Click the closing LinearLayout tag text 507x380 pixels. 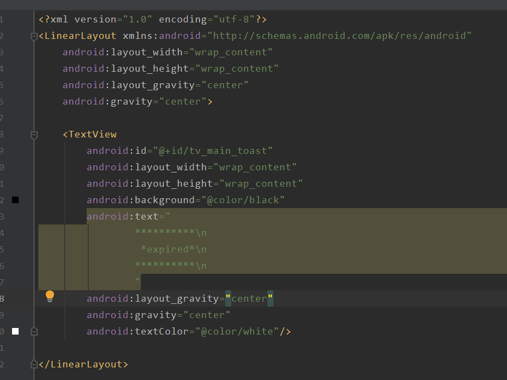tap(82, 364)
